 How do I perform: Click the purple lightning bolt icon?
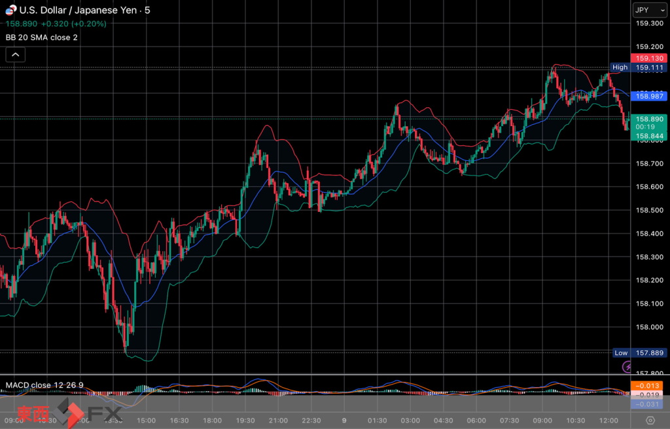(627, 367)
